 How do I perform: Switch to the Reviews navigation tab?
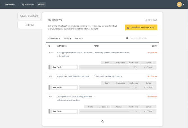[x=41, y=4]
